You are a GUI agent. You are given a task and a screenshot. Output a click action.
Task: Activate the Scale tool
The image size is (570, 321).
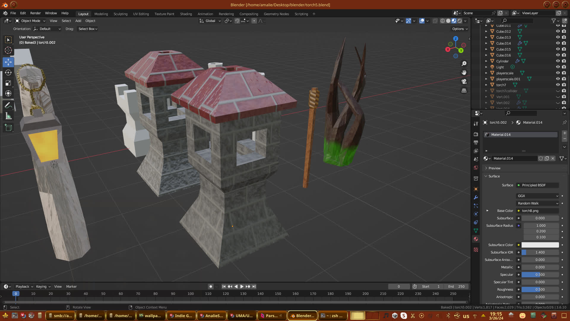[8, 83]
